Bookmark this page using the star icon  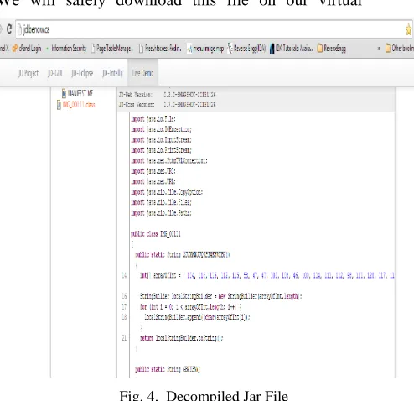pyautogui.click(x=409, y=29)
